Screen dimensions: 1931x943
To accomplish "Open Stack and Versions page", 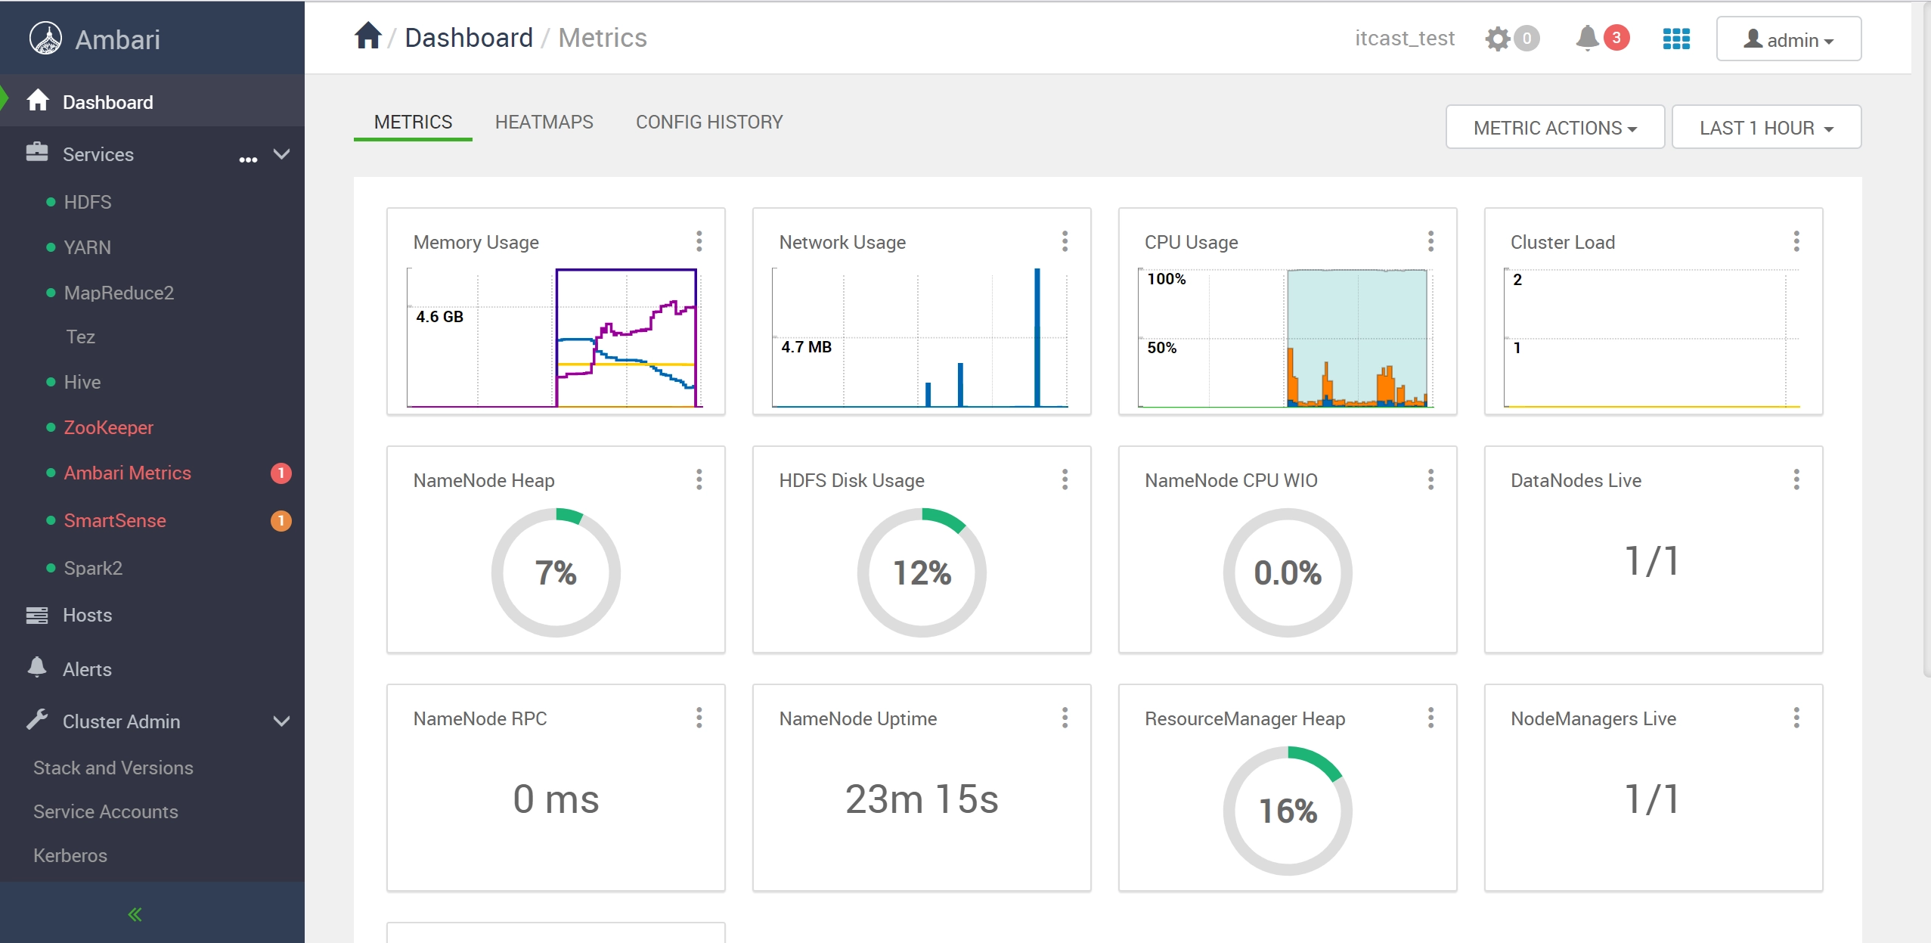I will 113,768.
